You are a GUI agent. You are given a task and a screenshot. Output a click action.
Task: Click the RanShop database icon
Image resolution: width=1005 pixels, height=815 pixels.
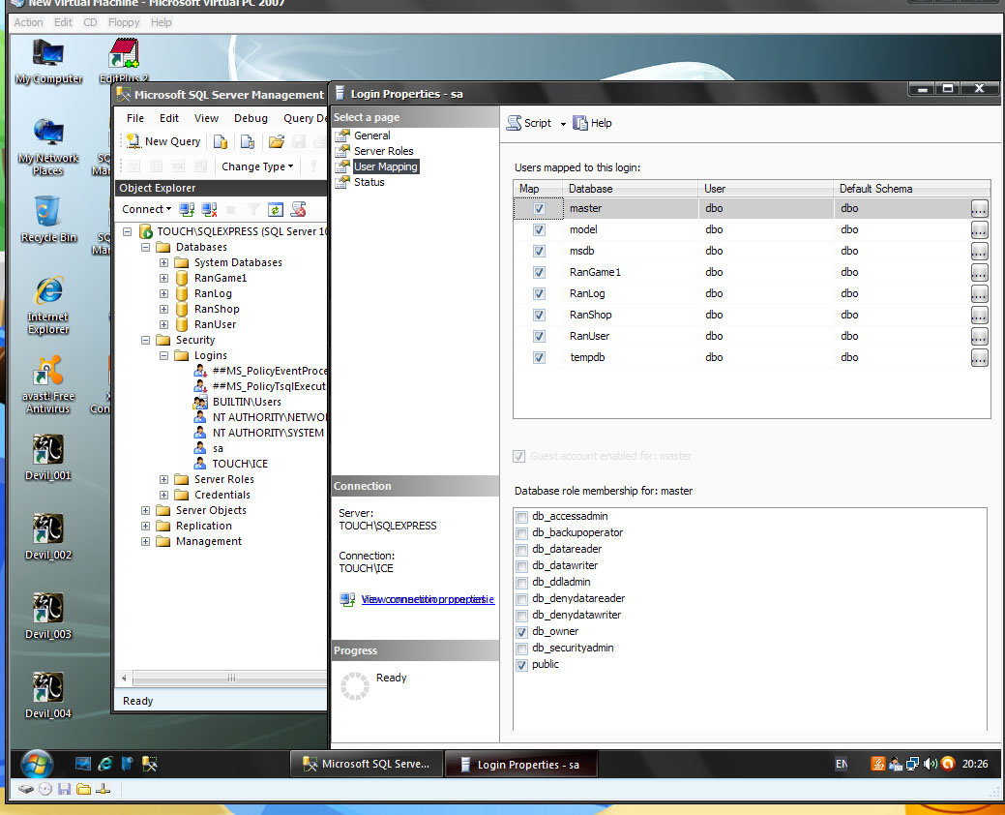point(182,309)
